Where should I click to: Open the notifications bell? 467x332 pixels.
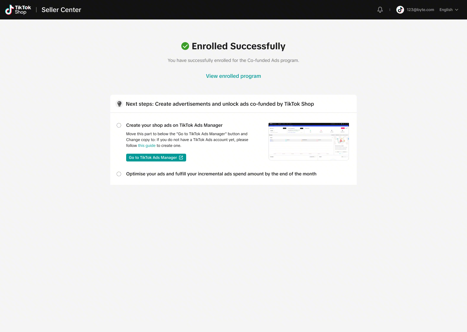(380, 10)
